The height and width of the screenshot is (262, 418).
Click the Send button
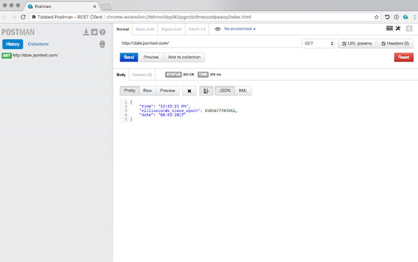pyautogui.click(x=129, y=57)
